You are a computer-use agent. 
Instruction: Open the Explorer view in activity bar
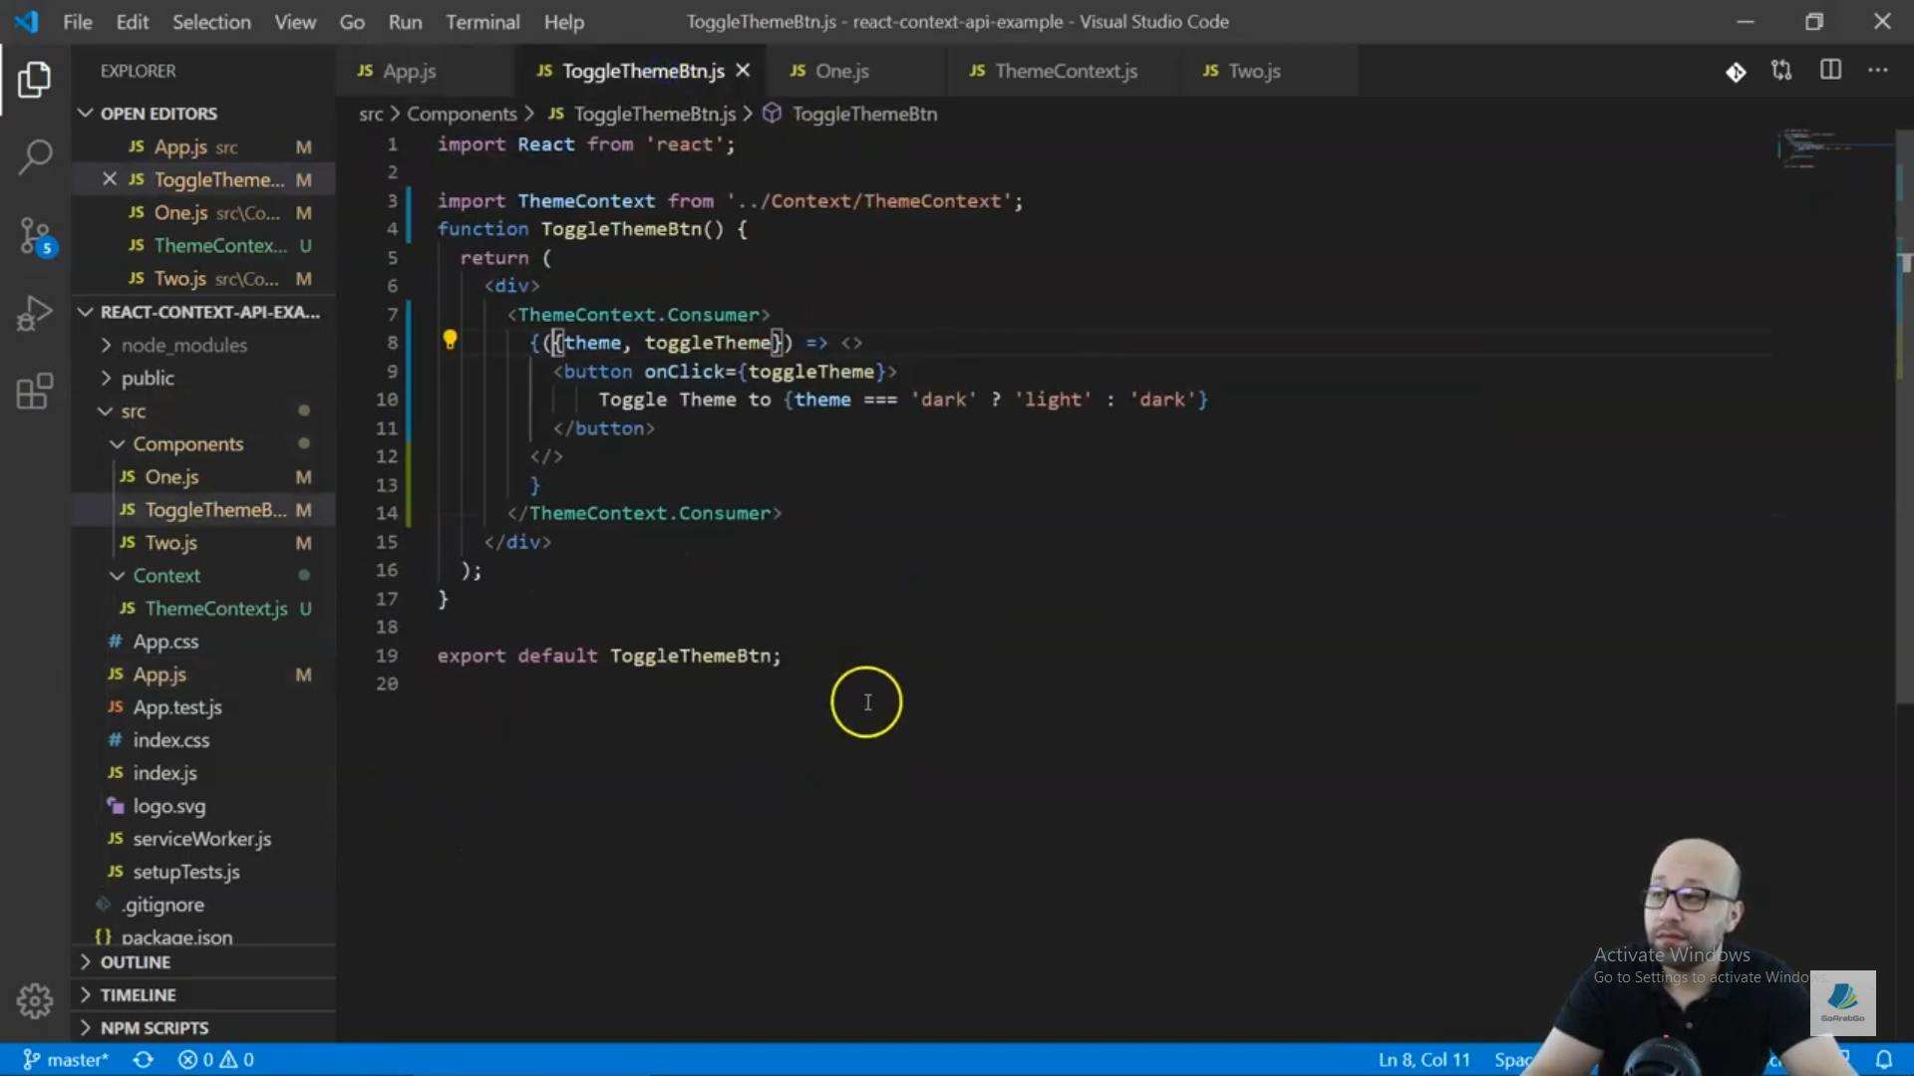coord(35,80)
